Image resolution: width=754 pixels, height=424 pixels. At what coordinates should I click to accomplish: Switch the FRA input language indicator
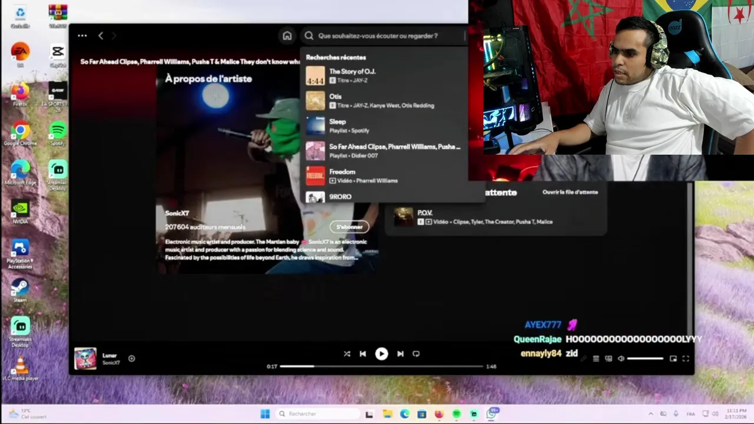[691, 414]
